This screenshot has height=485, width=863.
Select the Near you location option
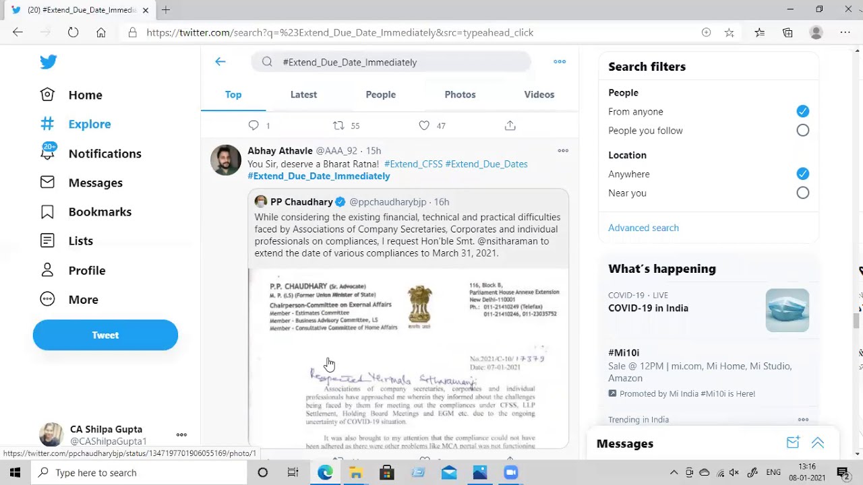tap(802, 193)
